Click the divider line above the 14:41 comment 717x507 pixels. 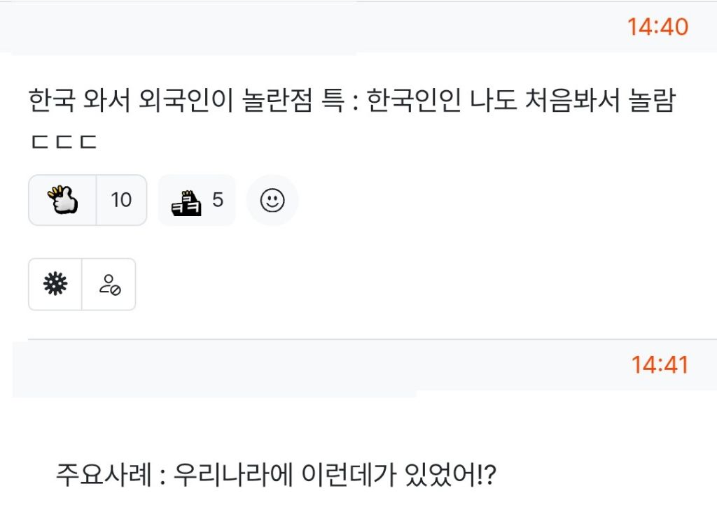(371, 340)
